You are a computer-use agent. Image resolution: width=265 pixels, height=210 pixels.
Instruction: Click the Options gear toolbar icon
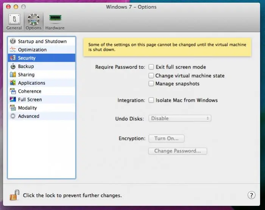[x=34, y=19]
